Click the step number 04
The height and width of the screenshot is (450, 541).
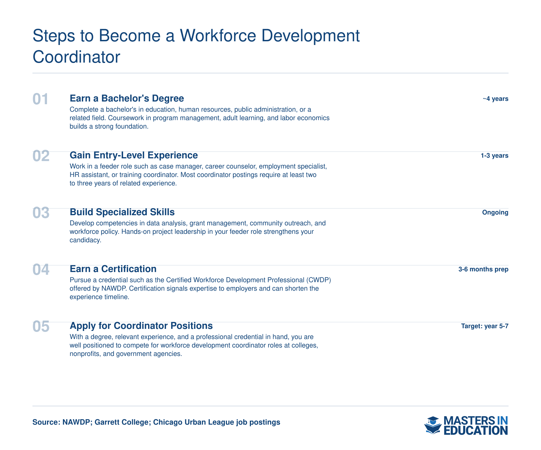[x=41, y=270]
